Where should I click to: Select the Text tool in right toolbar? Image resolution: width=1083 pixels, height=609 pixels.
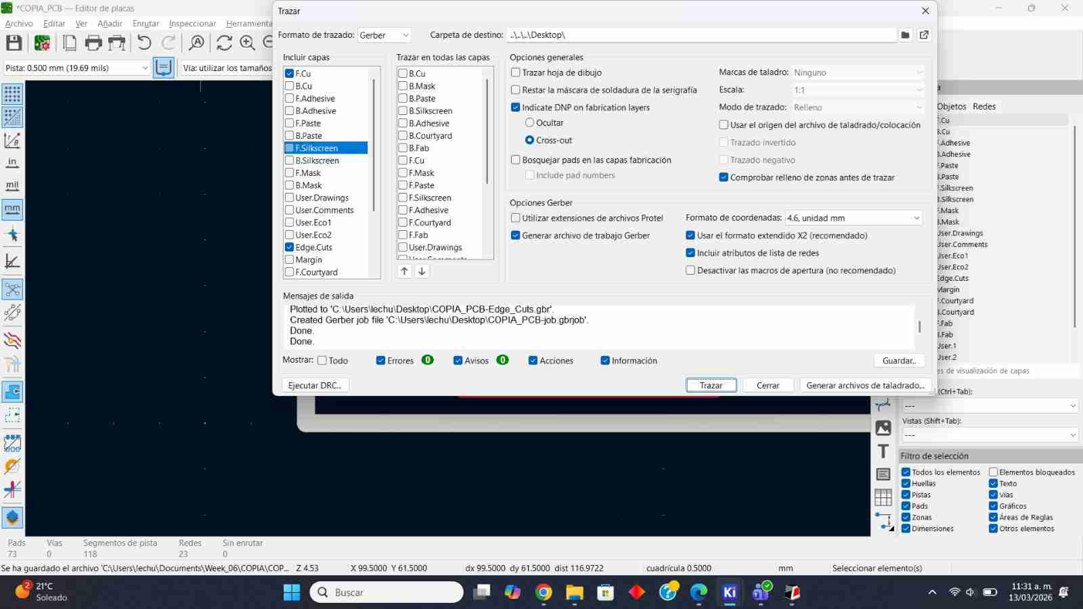tap(883, 451)
